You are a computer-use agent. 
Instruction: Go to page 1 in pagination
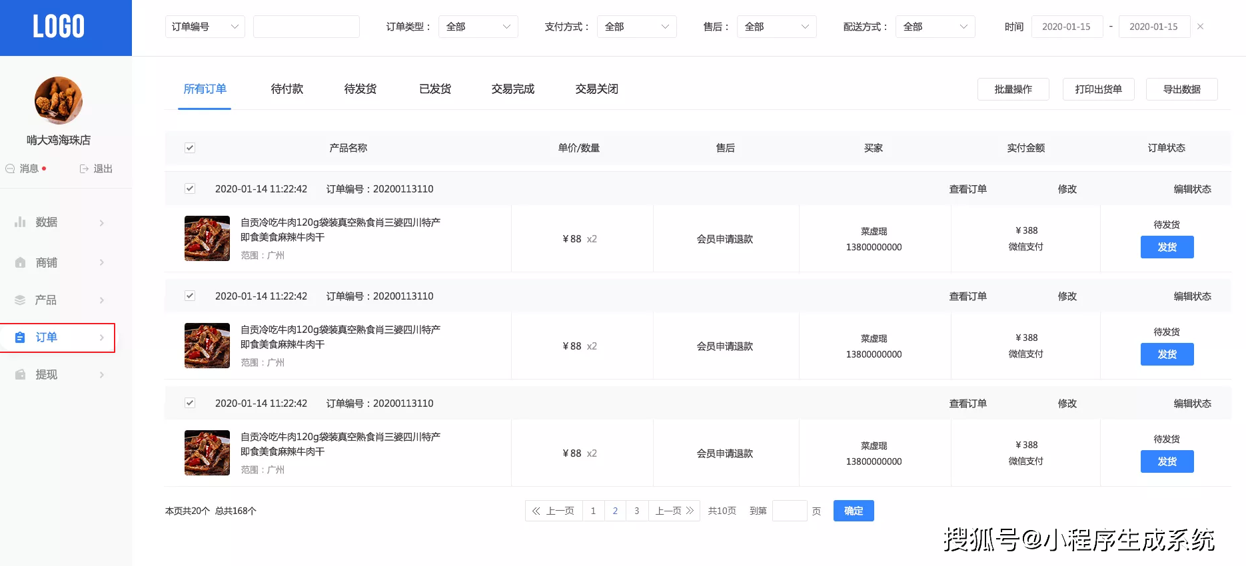[593, 511]
